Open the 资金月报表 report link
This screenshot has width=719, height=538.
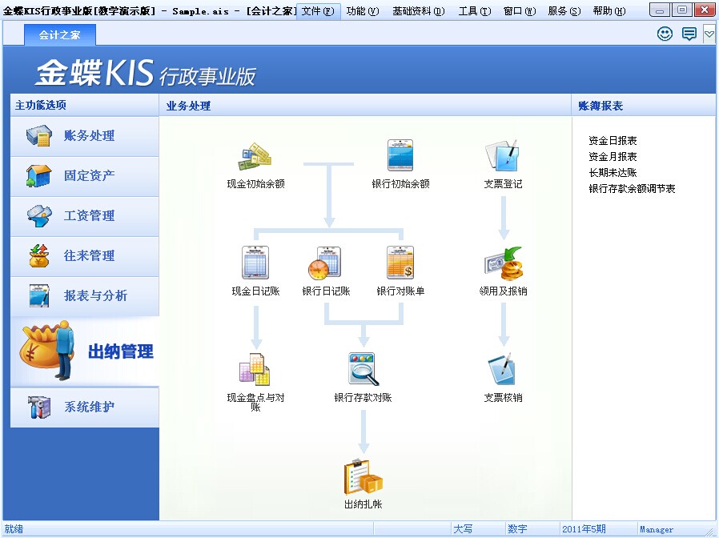coord(613,157)
